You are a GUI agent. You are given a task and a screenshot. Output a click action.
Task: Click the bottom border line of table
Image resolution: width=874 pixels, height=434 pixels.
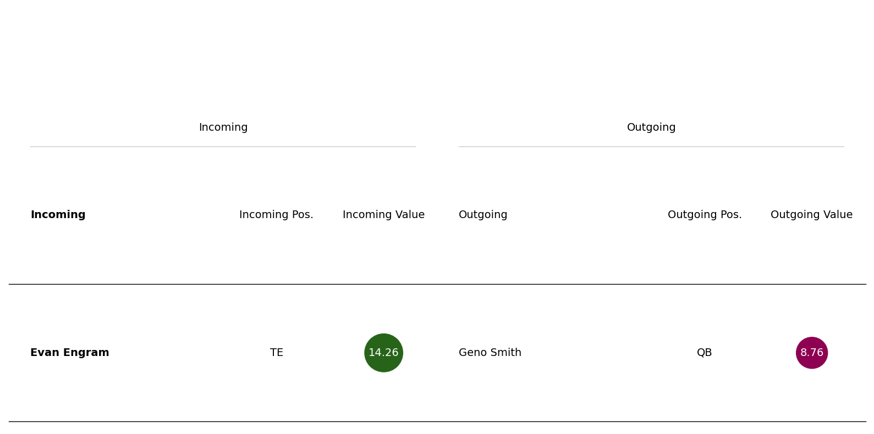(x=437, y=421)
